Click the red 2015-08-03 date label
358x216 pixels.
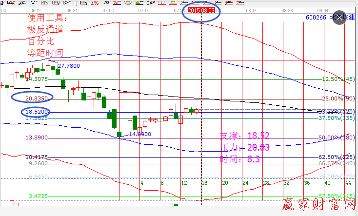click(x=201, y=10)
